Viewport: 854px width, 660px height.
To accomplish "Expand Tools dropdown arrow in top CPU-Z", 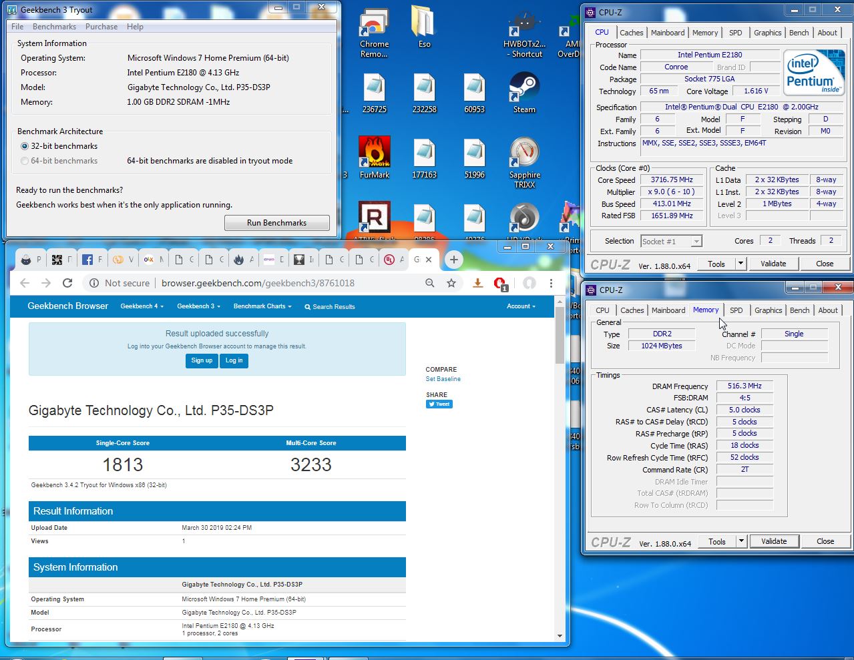I will click(x=740, y=264).
